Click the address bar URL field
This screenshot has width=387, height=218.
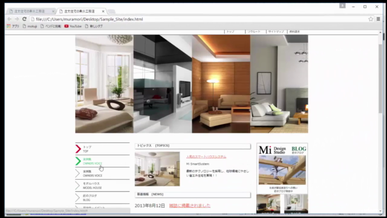199,19
